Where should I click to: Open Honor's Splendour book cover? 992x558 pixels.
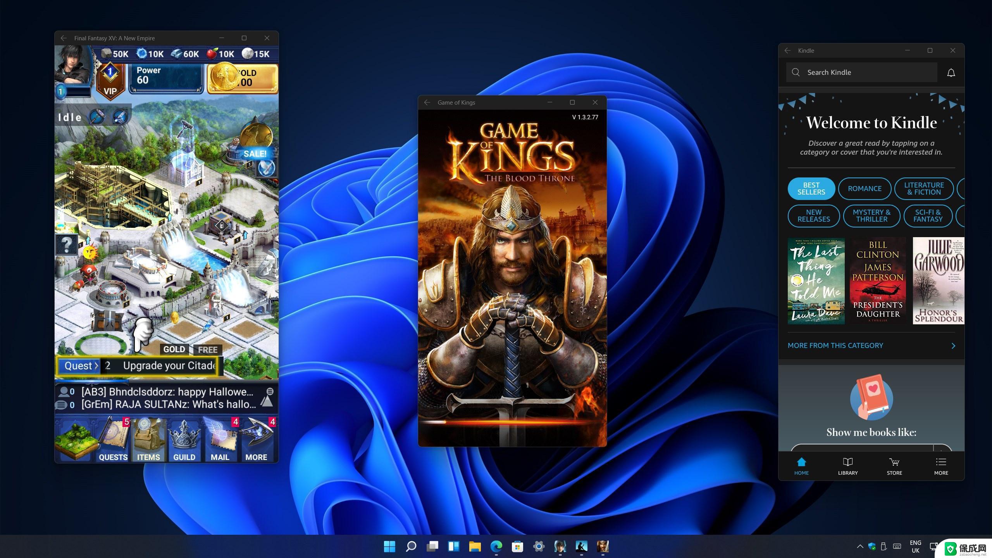coord(939,281)
